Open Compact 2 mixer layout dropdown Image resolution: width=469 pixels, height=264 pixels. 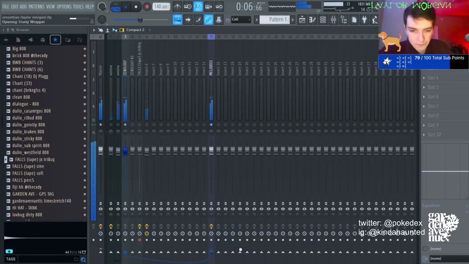pyautogui.click(x=135, y=30)
